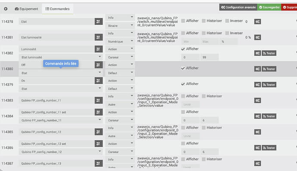
Task: Open icon picker for the Off command
Action: coord(99,65)
